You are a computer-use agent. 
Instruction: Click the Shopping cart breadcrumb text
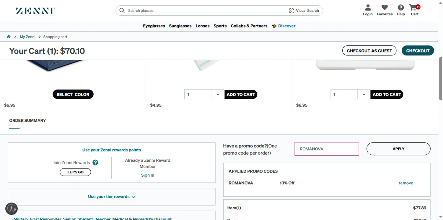[x=55, y=37]
